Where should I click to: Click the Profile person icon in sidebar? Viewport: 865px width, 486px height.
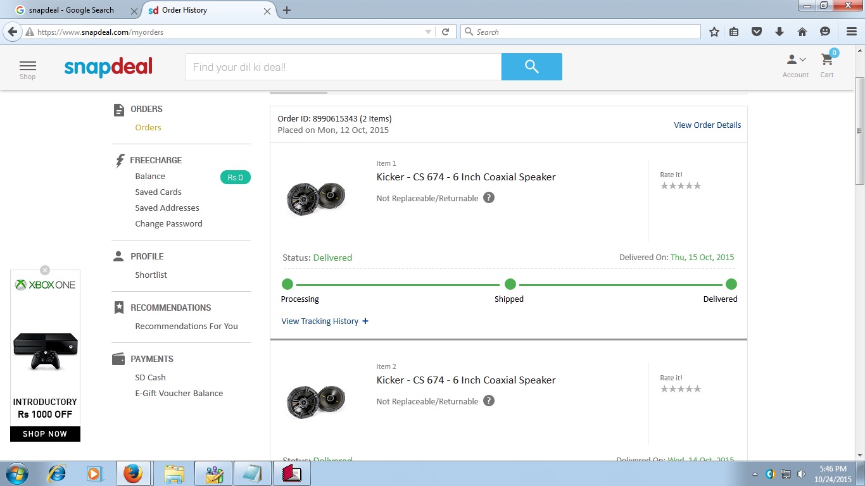118,256
